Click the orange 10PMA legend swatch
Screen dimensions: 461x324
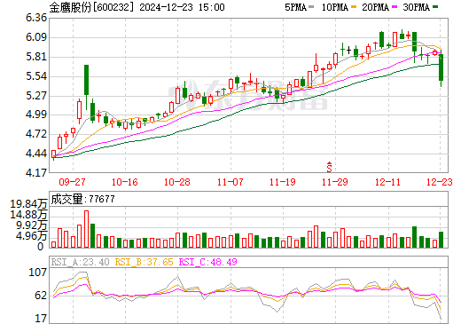(x=354, y=6)
